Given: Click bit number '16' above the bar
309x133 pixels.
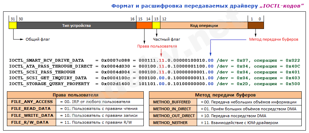Looking at the screenshot, I should pos(132,19).
